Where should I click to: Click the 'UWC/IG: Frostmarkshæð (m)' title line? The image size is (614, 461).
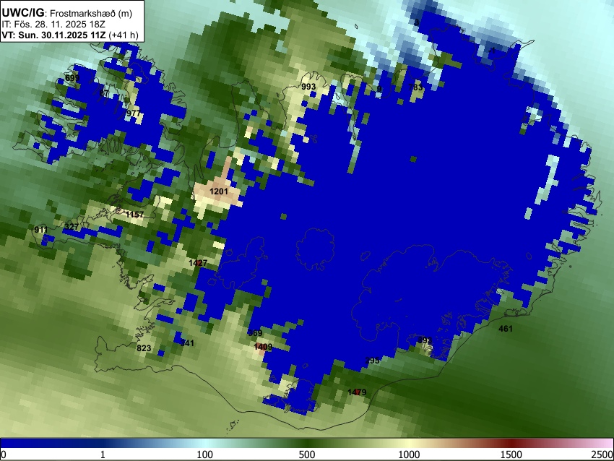click(67, 13)
